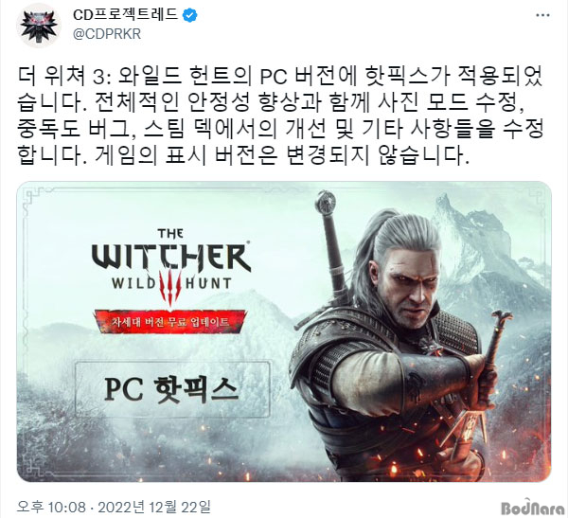Open the tweet timestamp 오후 10:08
568x518 pixels.
(51, 507)
